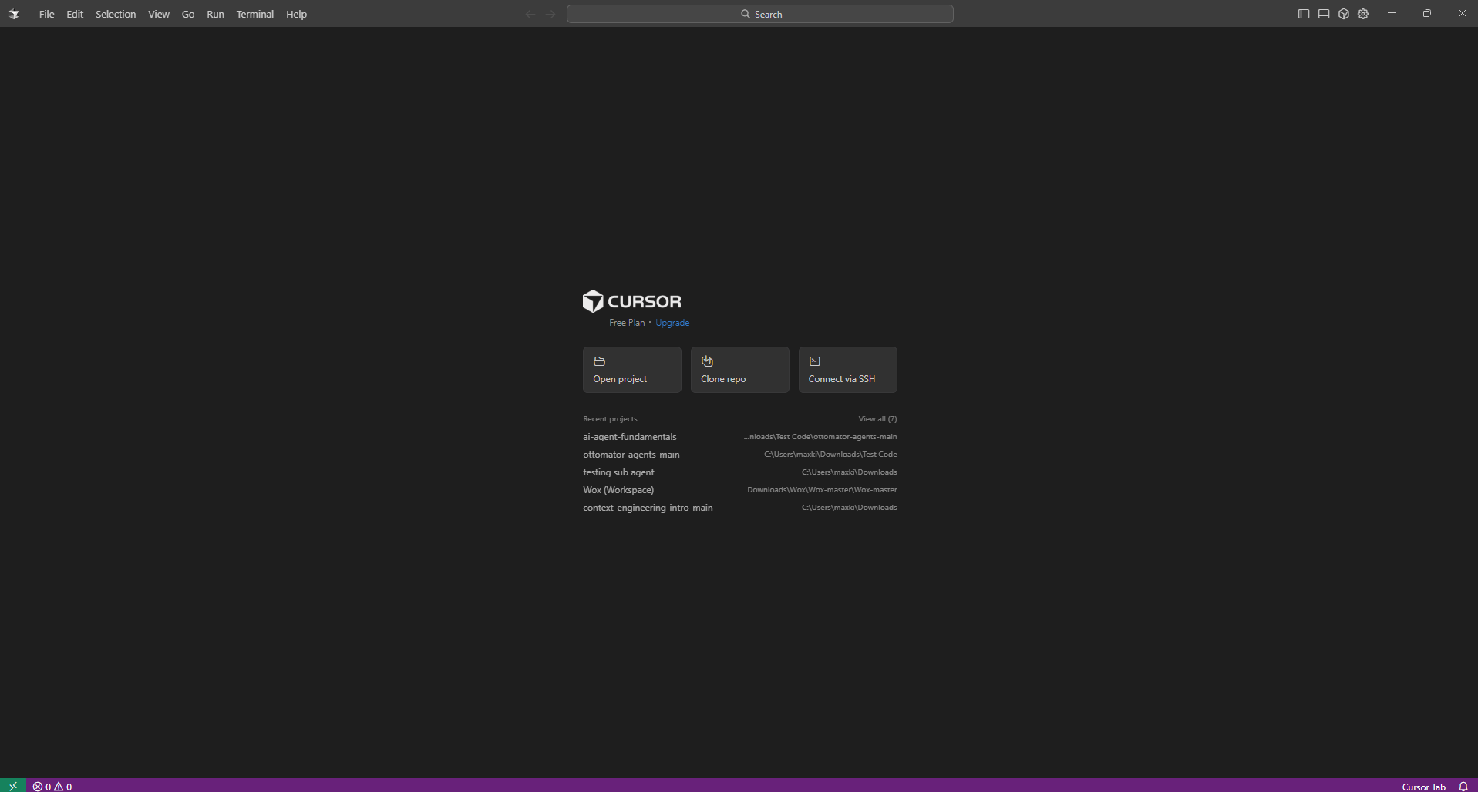This screenshot has width=1478, height=792.
Task: Click the Connect via SSH button
Action: [x=848, y=370]
